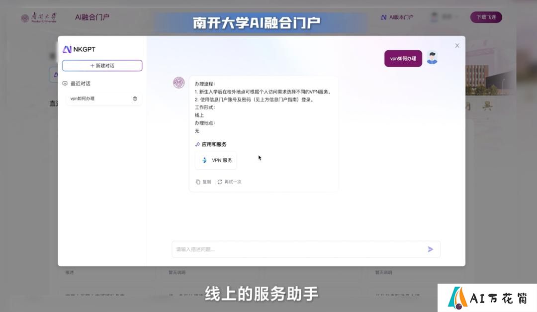Select the answer line starting with 使用信息门户账号
This screenshot has width=537, height=312.
(255, 100)
